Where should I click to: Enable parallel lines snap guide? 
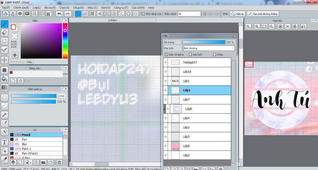85,14
